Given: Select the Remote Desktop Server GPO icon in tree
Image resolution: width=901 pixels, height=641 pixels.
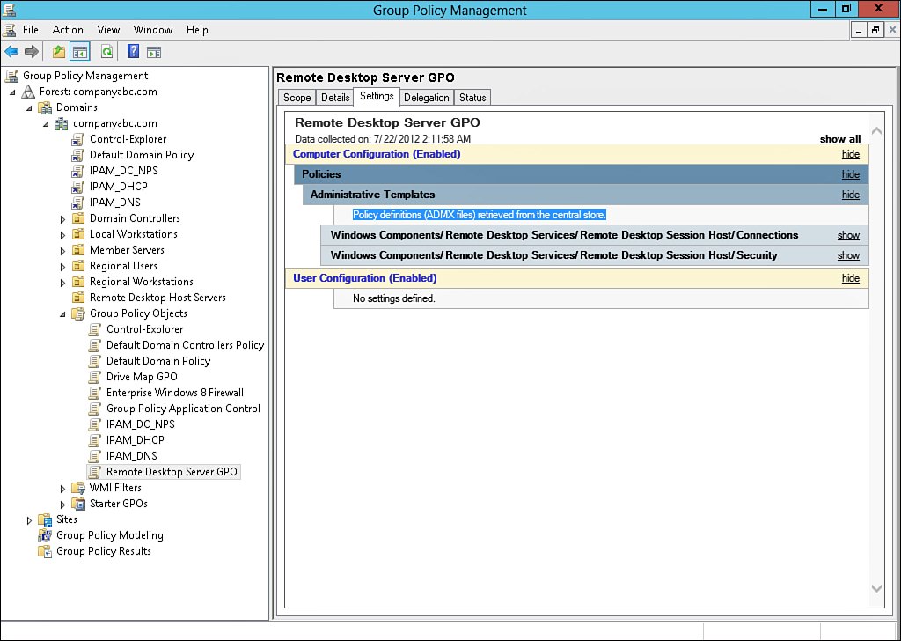Looking at the screenshot, I should pos(93,471).
